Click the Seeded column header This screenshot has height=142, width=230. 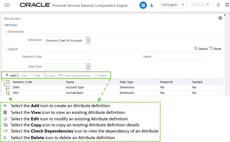tap(197, 82)
